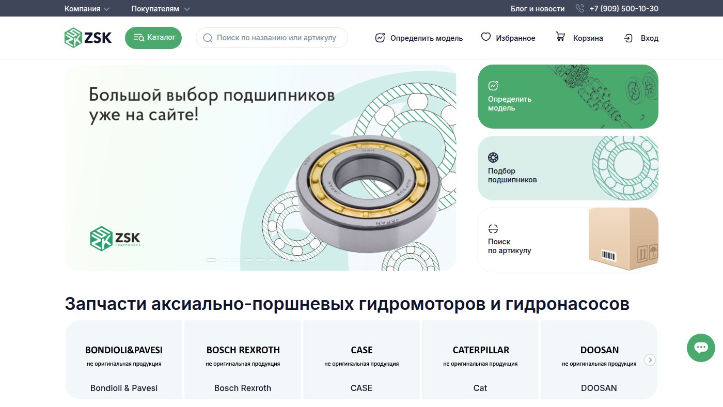
Task: Open the DOOSAN brand card
Action: (x=599, y=359)
